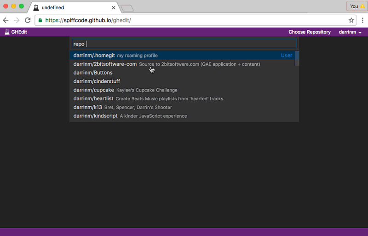Bookmark page with the star icon
This screenshot has height=236, width=368.
pyautogui.click(x=351, y=20)
